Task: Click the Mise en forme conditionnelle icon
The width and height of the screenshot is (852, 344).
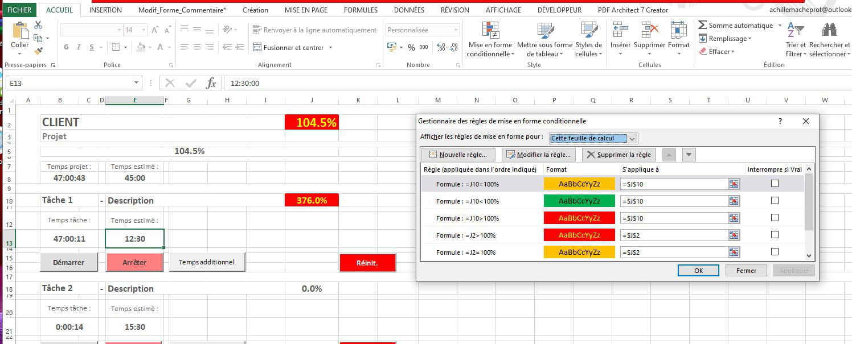Action: click(490, 30)
